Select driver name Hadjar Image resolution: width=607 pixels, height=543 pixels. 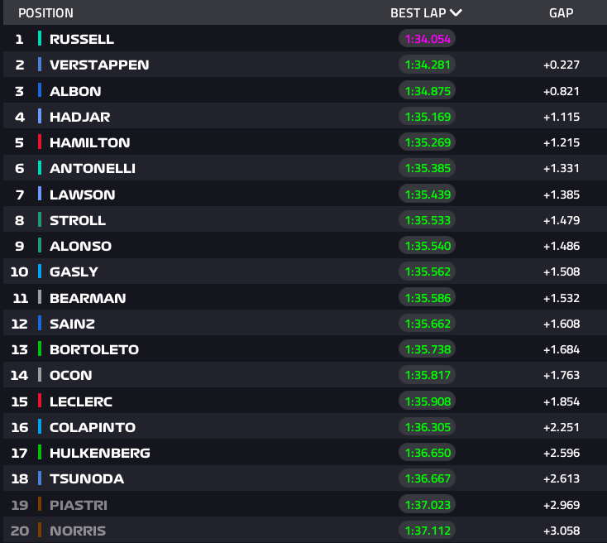(79, 117)
